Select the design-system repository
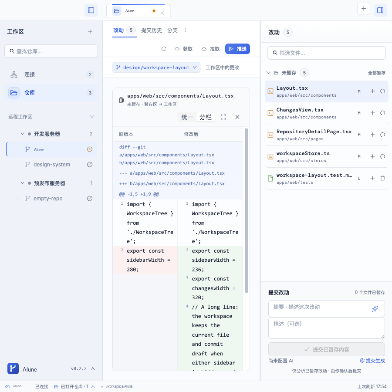Viewport: 392px width, 392px height. 51,165
